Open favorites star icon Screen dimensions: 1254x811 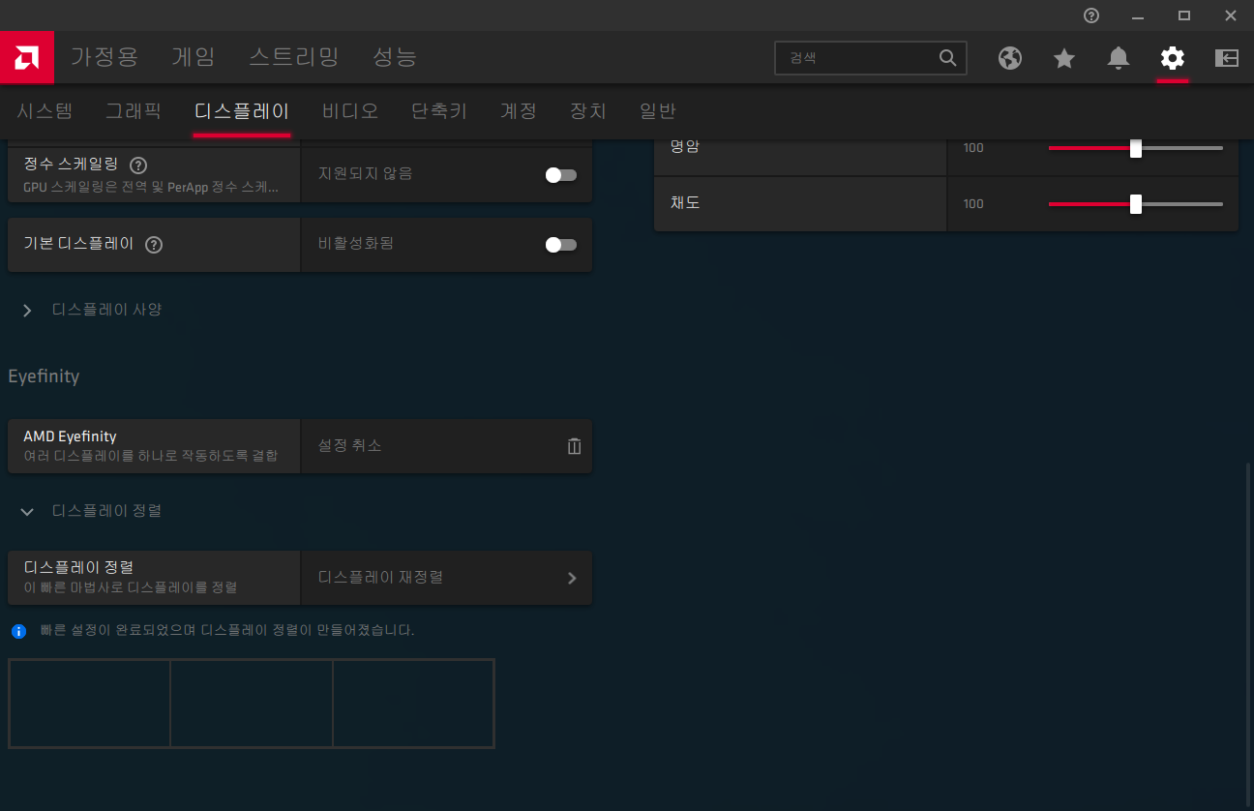click(1064, 58)
